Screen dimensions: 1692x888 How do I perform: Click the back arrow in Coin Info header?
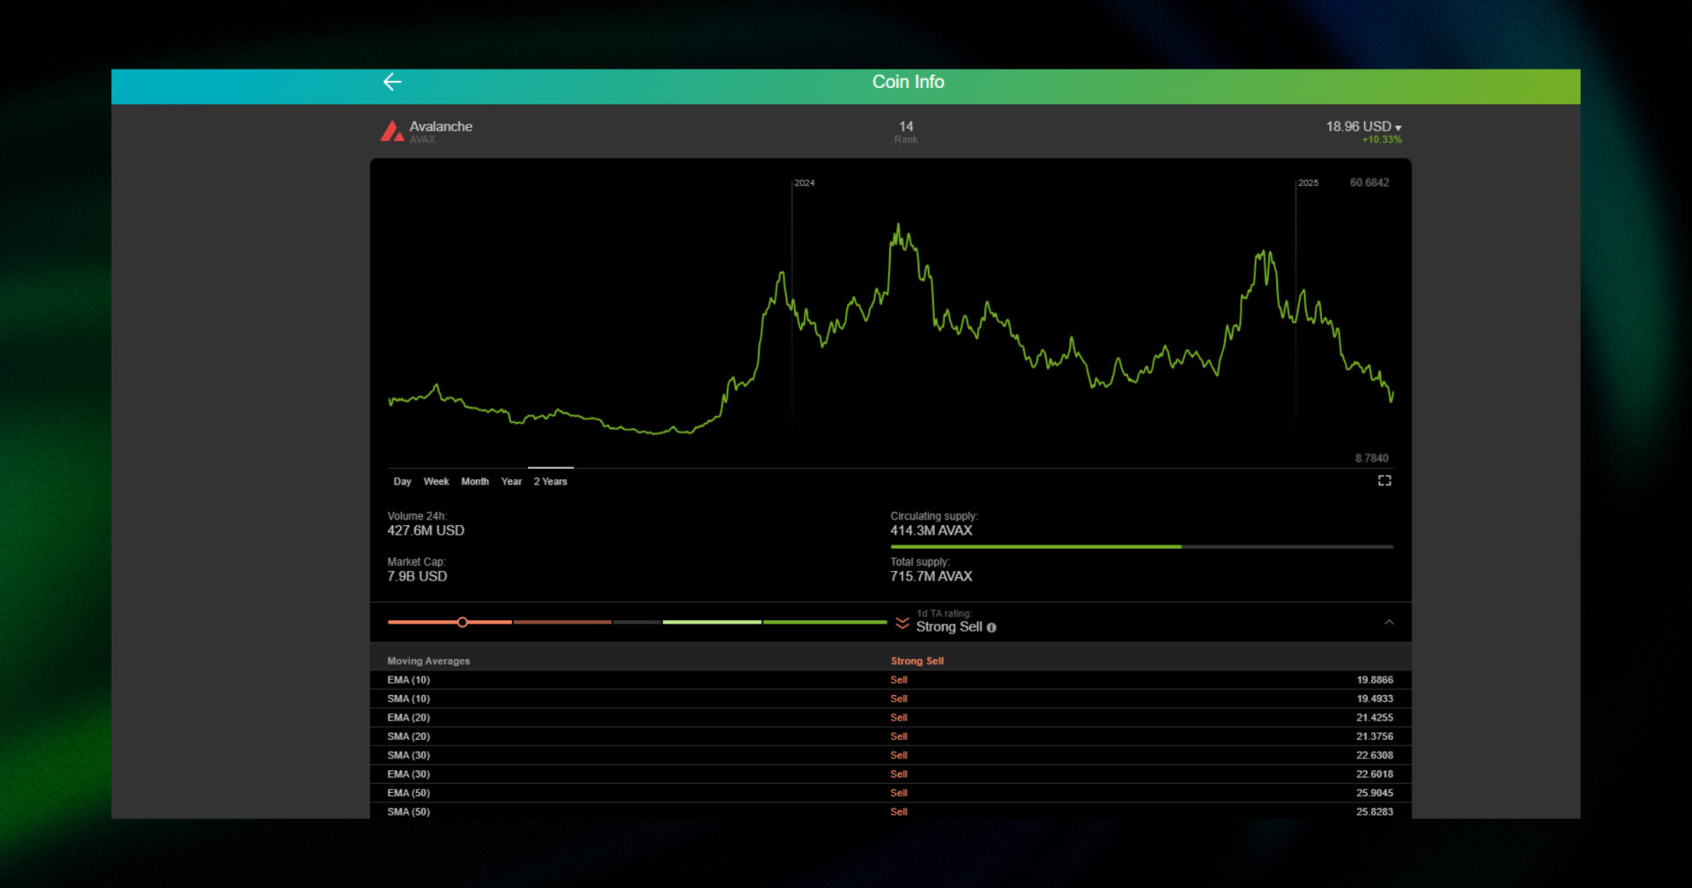click(393, 81)
